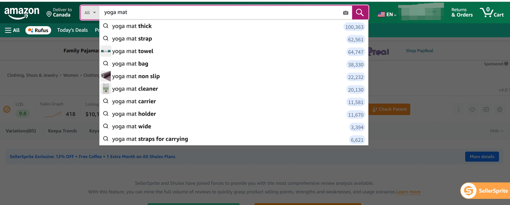Viewport: 510px width, 205px height.
Task: Select suggestion 'yoga mat holder'
Action: click(x=233, y=114)
